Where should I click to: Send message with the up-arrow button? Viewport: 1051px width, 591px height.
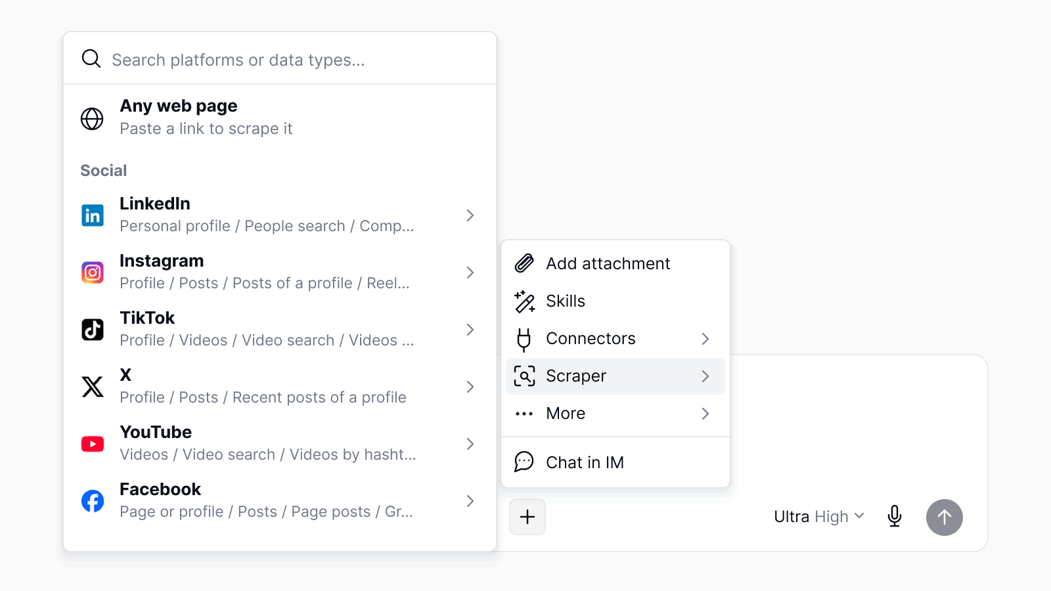coord(945,517)
